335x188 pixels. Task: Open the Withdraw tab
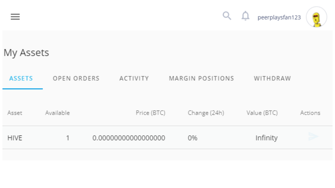coord(272,78)
